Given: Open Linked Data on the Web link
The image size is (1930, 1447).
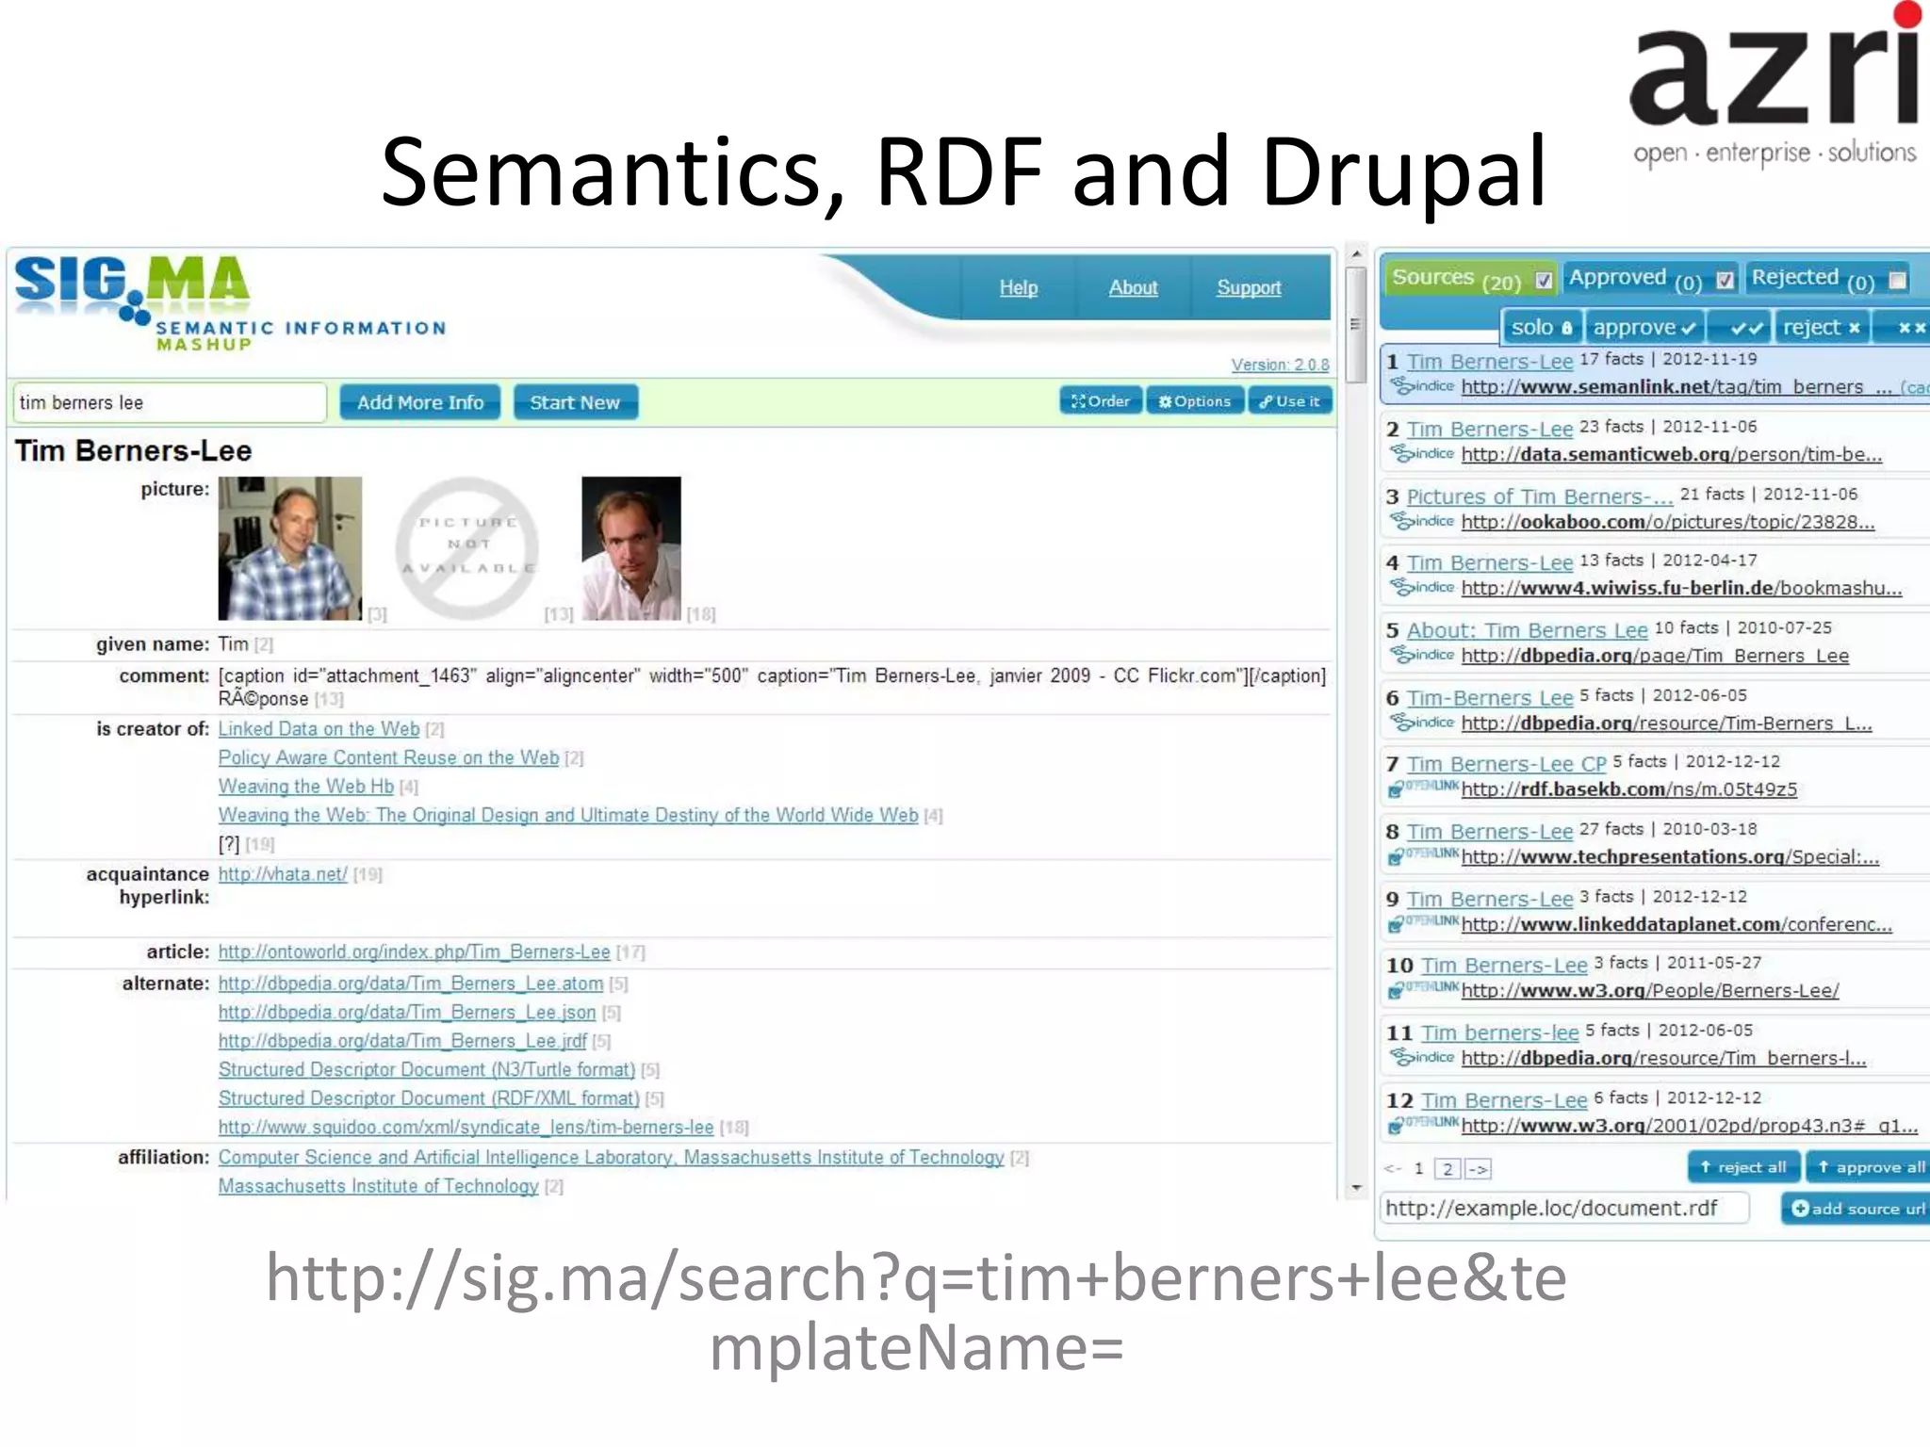Looking at the screenshot, I should click(319, 729).
